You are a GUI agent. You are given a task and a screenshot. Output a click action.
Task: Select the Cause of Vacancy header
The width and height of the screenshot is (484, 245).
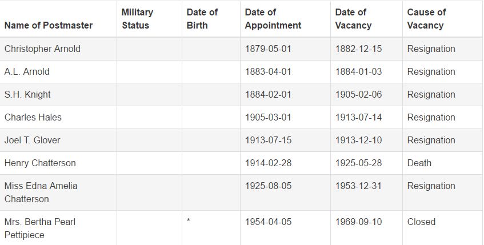427,18
